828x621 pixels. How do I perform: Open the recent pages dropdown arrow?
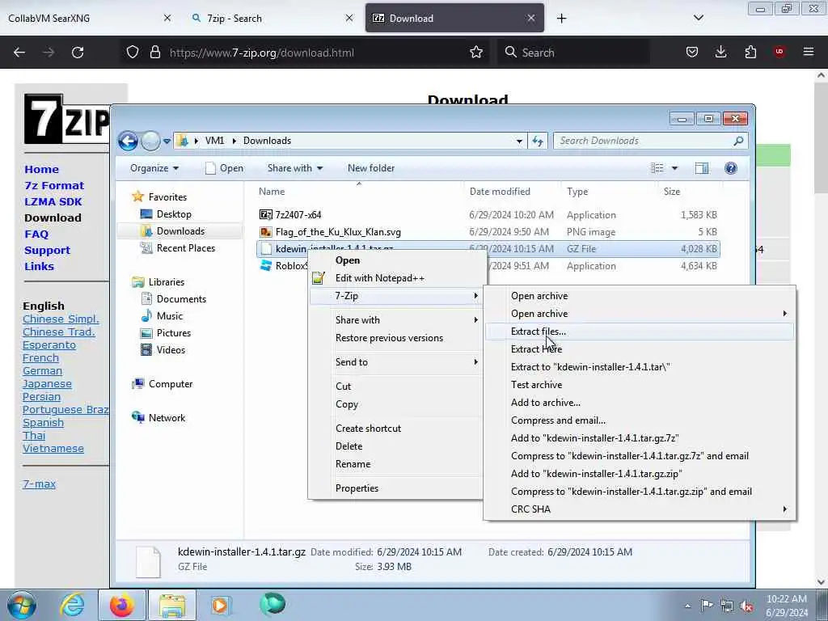tap(167, 142)
